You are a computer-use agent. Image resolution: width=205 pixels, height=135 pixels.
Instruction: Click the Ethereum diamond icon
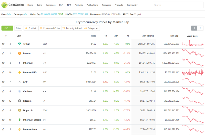coord(19,63)
